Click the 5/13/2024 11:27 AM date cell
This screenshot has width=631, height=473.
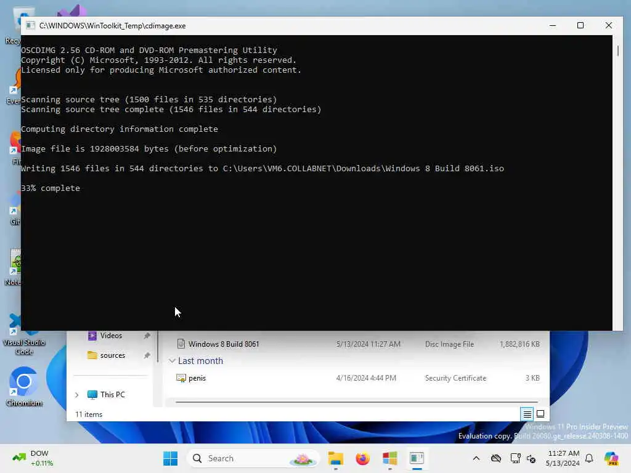click(x=368, y=344)
